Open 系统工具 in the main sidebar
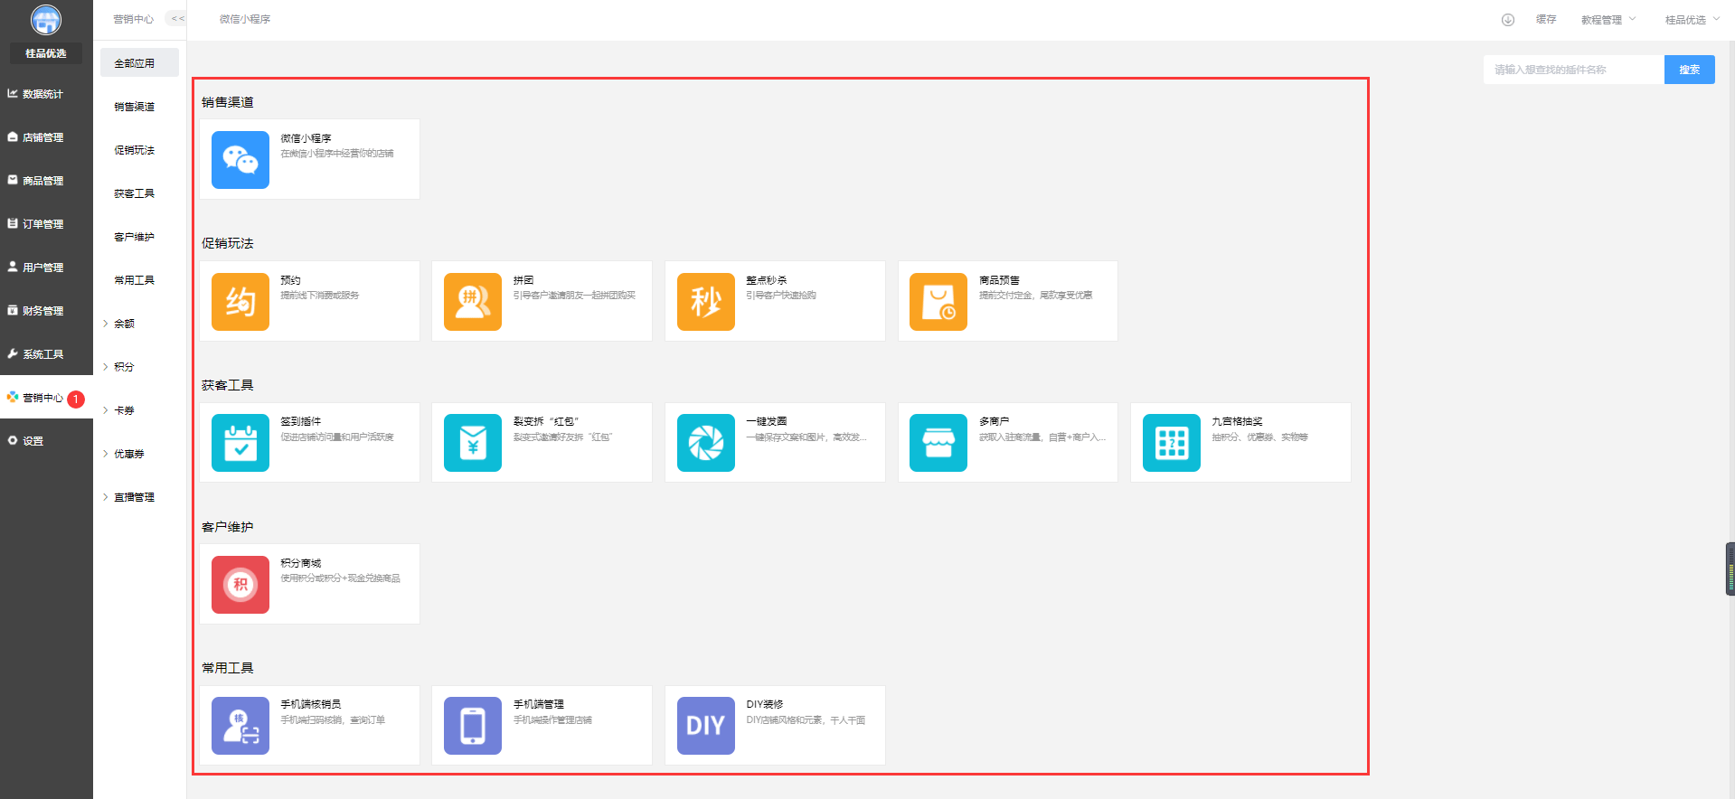This screenshot has height=799, width=1735. [46, 354]
